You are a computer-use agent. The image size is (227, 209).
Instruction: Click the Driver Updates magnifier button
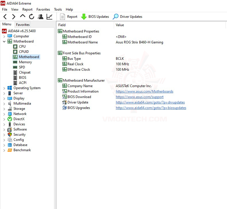click(127, 17)
